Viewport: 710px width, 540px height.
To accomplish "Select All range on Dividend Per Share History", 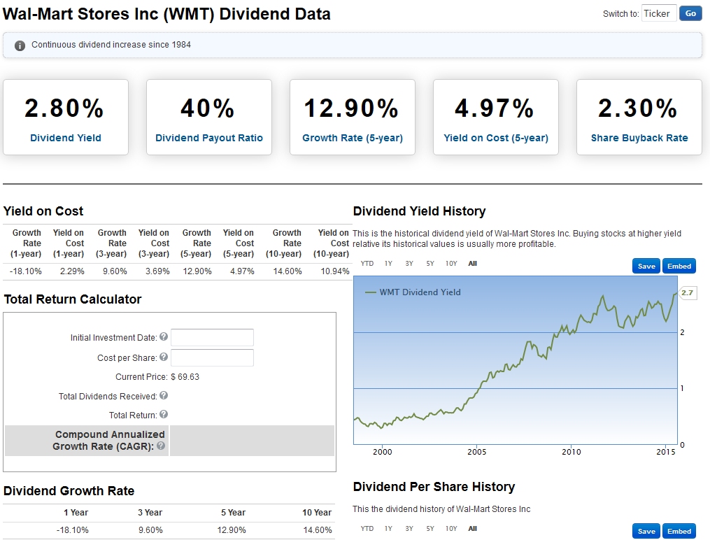I will [473, 529].
